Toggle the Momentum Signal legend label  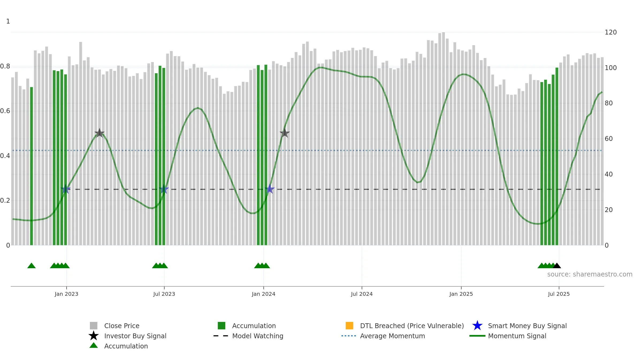[x=517, y=336]
